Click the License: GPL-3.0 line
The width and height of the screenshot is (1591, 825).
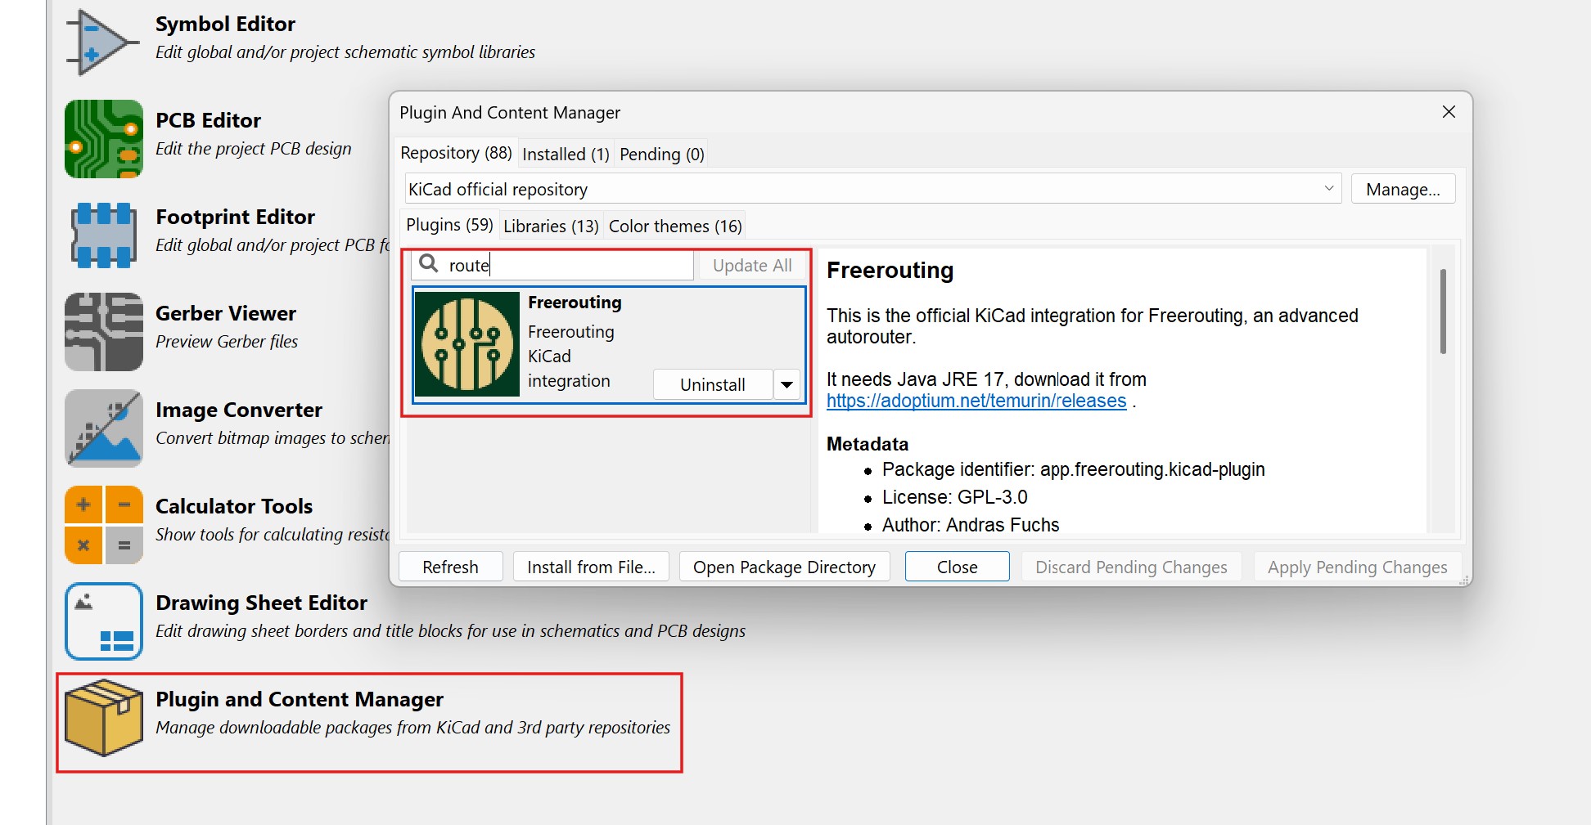click(x=954, y=497)
